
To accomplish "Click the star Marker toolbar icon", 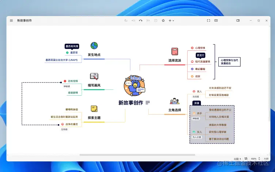I will pyautogui.click(x=163, y=20).
